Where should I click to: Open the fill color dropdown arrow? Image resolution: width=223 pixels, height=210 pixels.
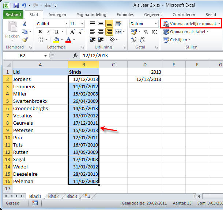pos(62,40)
